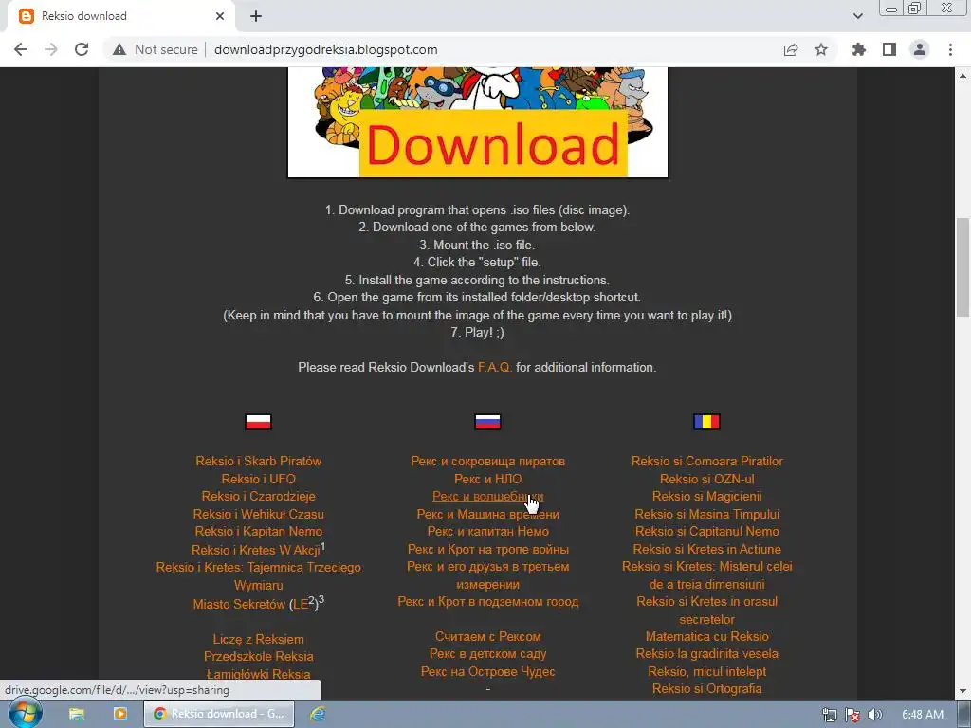Click the Russian flag icon
This screenshot has width=971, height=728.
pyautogui.click(x=487, y=422)
